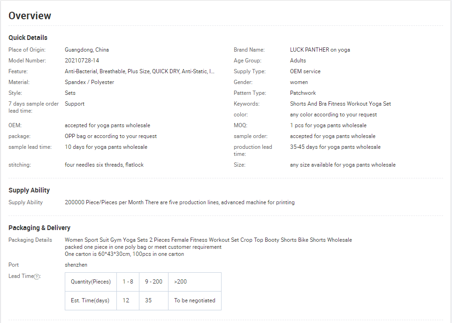Click 'accepted for yoga pants wholesale' beside sample order
The height and width of the screenshot is (323, 452).
[333, 136]
